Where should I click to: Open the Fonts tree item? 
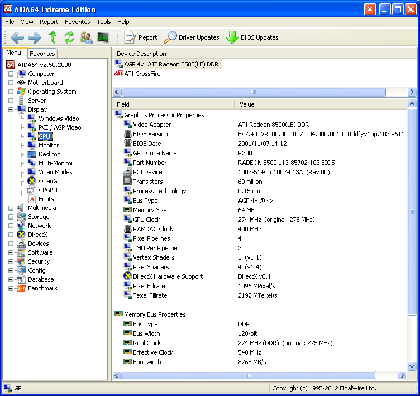pyautogui.click(x=41, y=199)
